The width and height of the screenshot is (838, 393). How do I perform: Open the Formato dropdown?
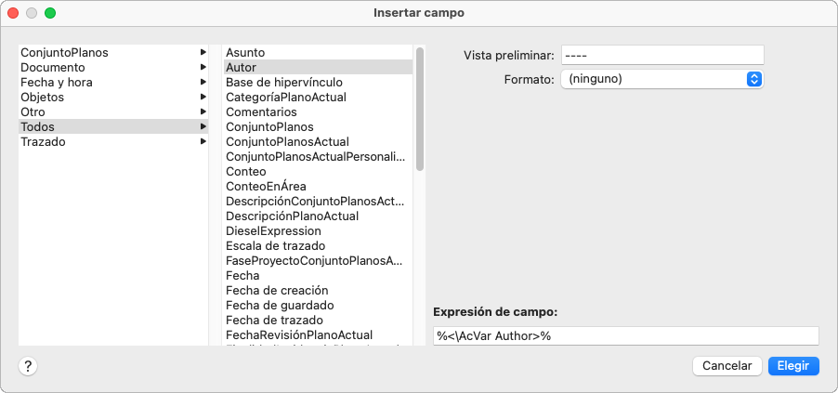tap(661, 79)
